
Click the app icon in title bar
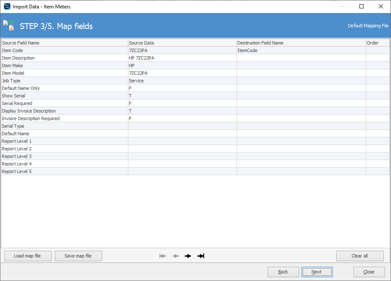click(x=7, y=6)
